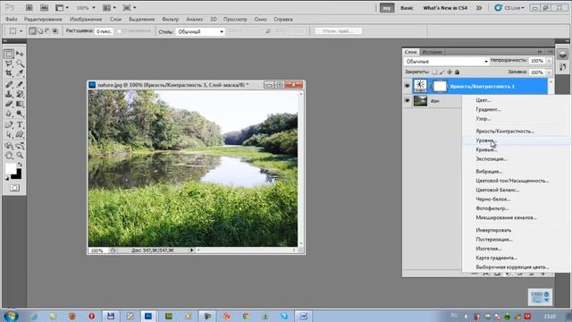Select the Crop tool
The height and width of the screenshot is (322, 572).
click(x=9, y=73)
